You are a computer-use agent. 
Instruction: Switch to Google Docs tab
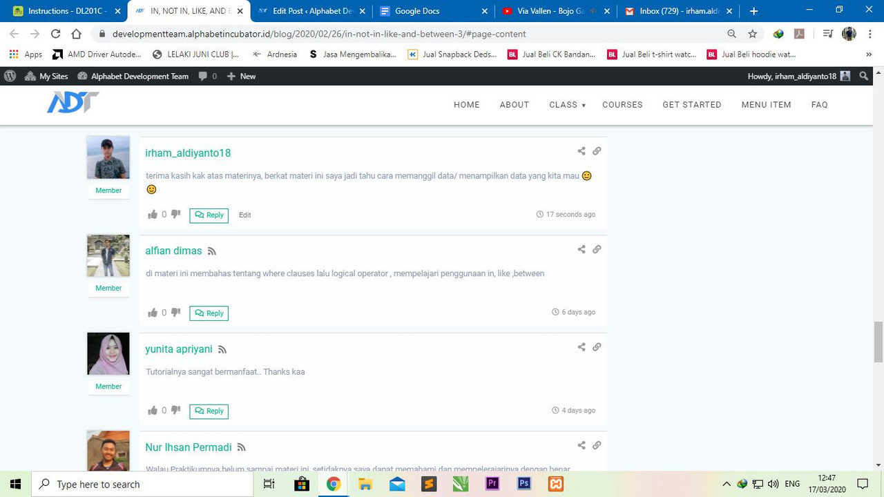click(434, 11)
